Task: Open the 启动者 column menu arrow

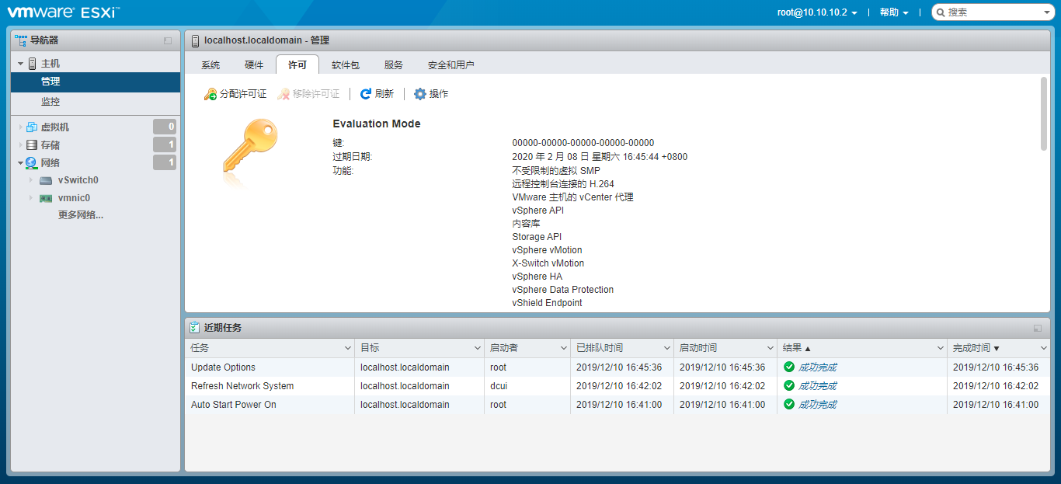Action: click(x=564, y=348)
